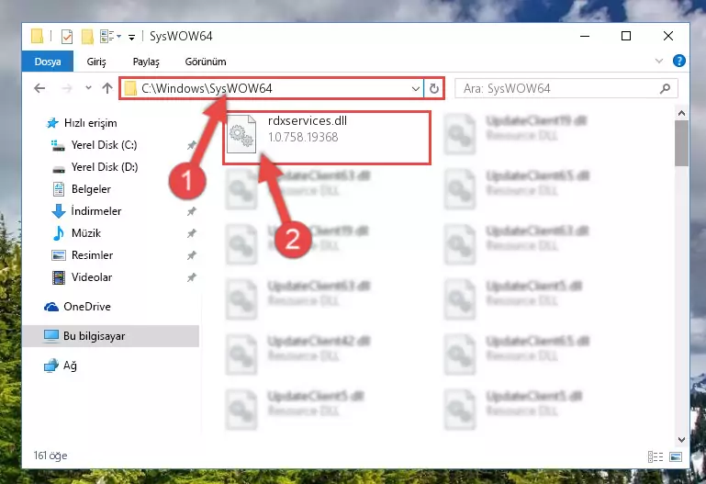Viewport: 706px width, 484px height.
Task: Open Videolar folder in sidebar
Action: pos(82,277)
